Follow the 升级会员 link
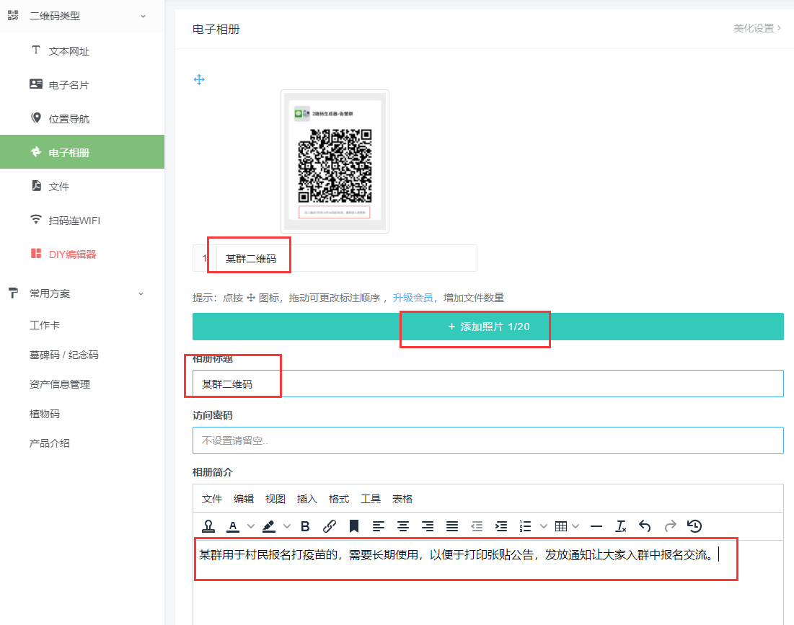 pyautogui.click(x=413, y=298)
